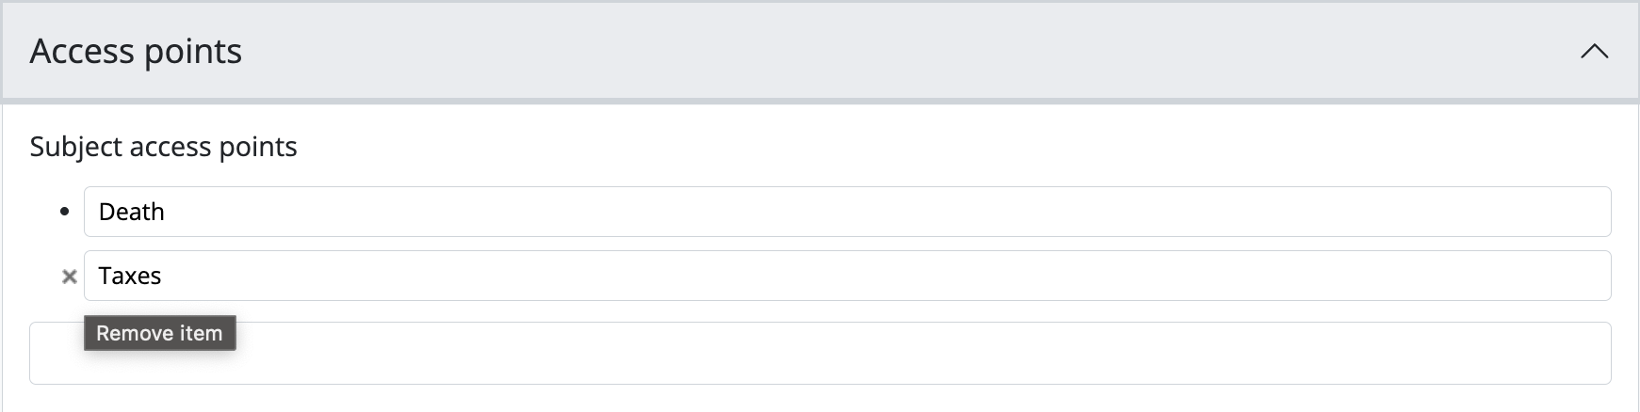Click the grey Access points header bar
This screenshot has height=412, width=1640.
[848, 52]
